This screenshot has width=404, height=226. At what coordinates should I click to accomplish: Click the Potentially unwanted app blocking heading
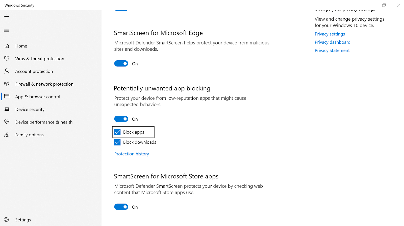[162, 88]
